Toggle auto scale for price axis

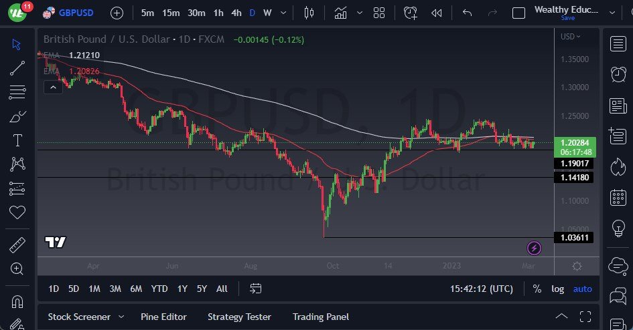point(582,289)
